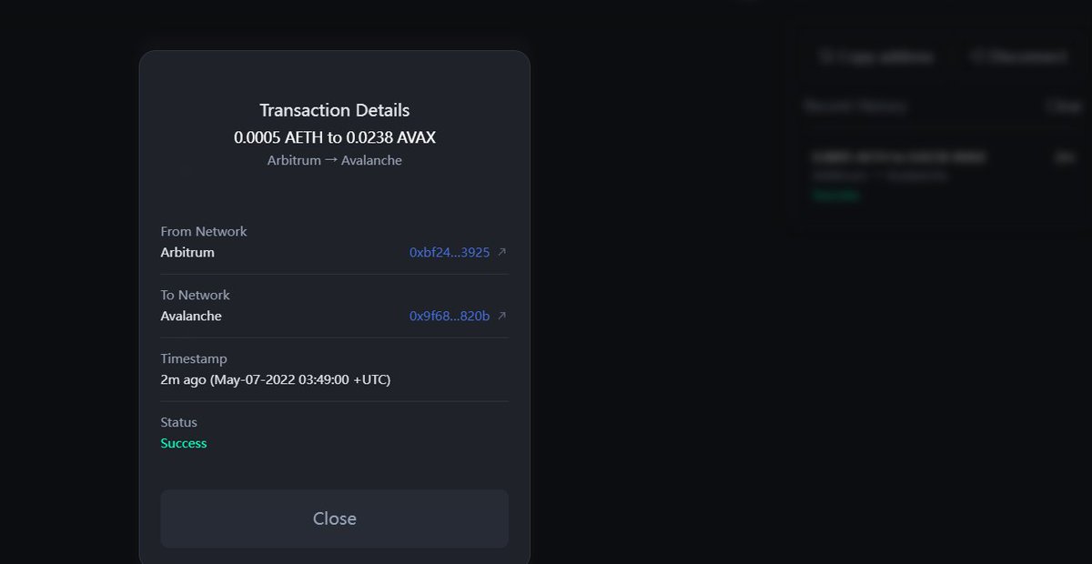
Task: Open Arbitrum transaction link 0xbf24...3925
Action: pos(450,252)
